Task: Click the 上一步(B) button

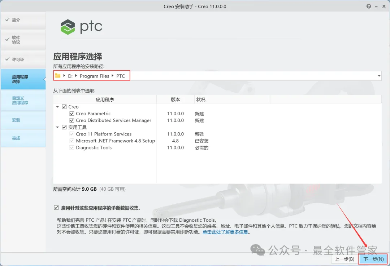Action: pos(345,259)
